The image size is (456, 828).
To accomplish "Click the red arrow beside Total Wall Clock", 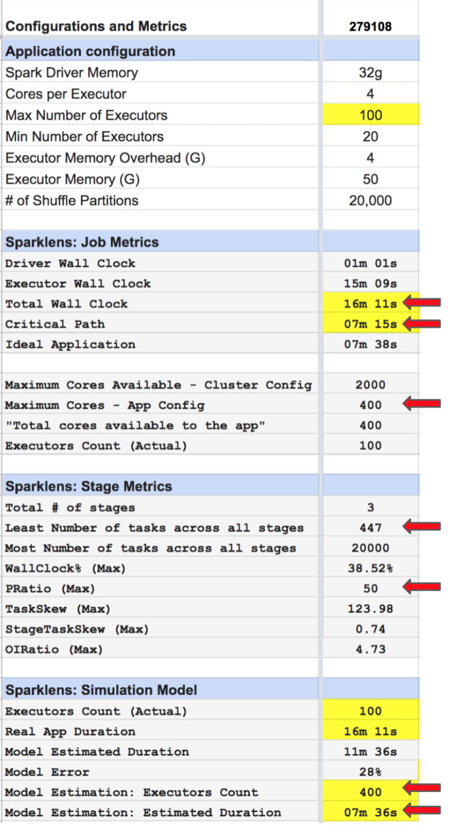I will (422, 303).
